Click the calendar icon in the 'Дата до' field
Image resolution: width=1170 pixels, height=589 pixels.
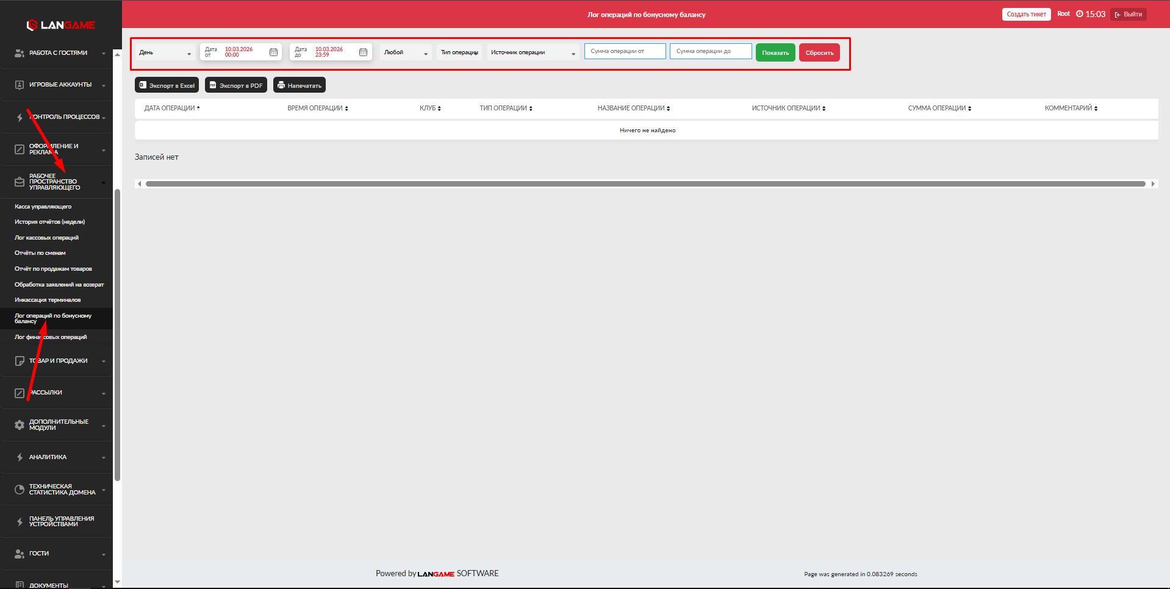click(363, 52)
